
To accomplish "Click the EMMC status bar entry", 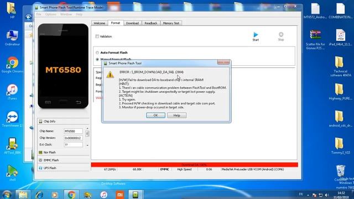I will pyautogui.click(x=165, y=169).
